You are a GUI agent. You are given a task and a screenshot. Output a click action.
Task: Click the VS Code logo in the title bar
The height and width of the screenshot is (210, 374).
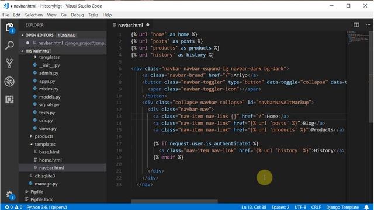pos(6,6)
